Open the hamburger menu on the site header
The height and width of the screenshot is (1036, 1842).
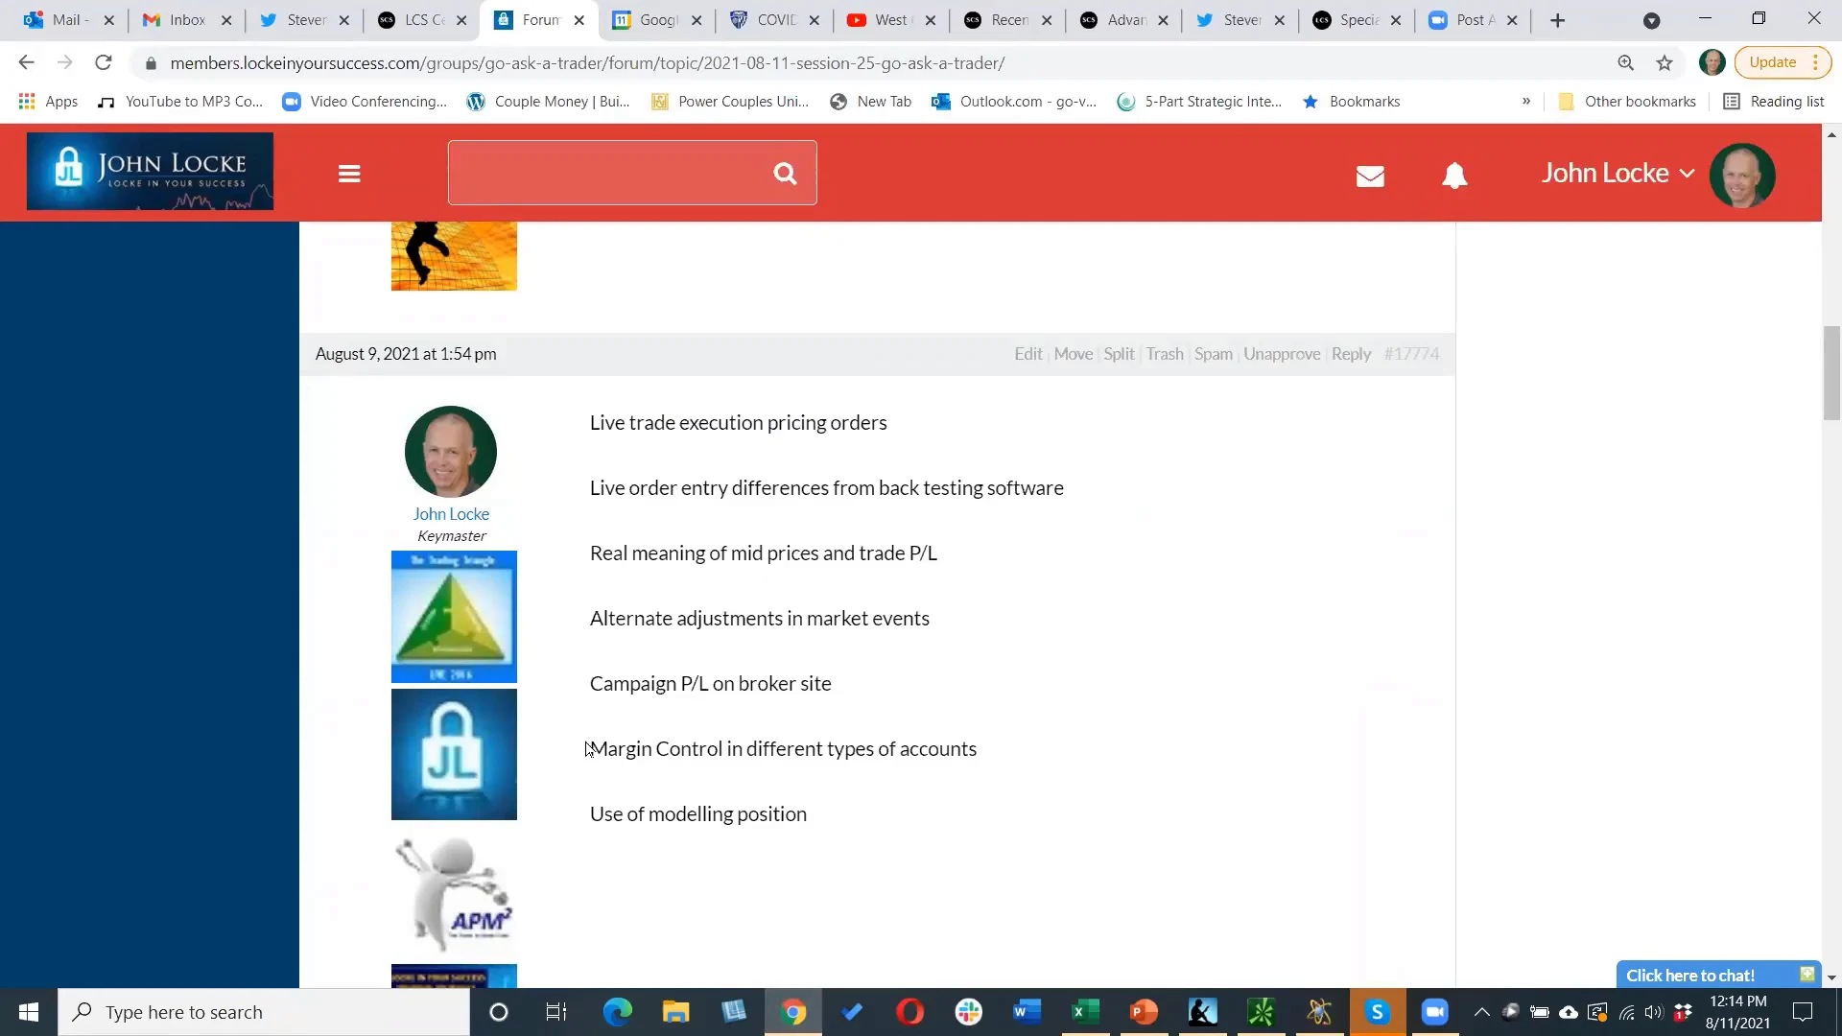(349, 174)
